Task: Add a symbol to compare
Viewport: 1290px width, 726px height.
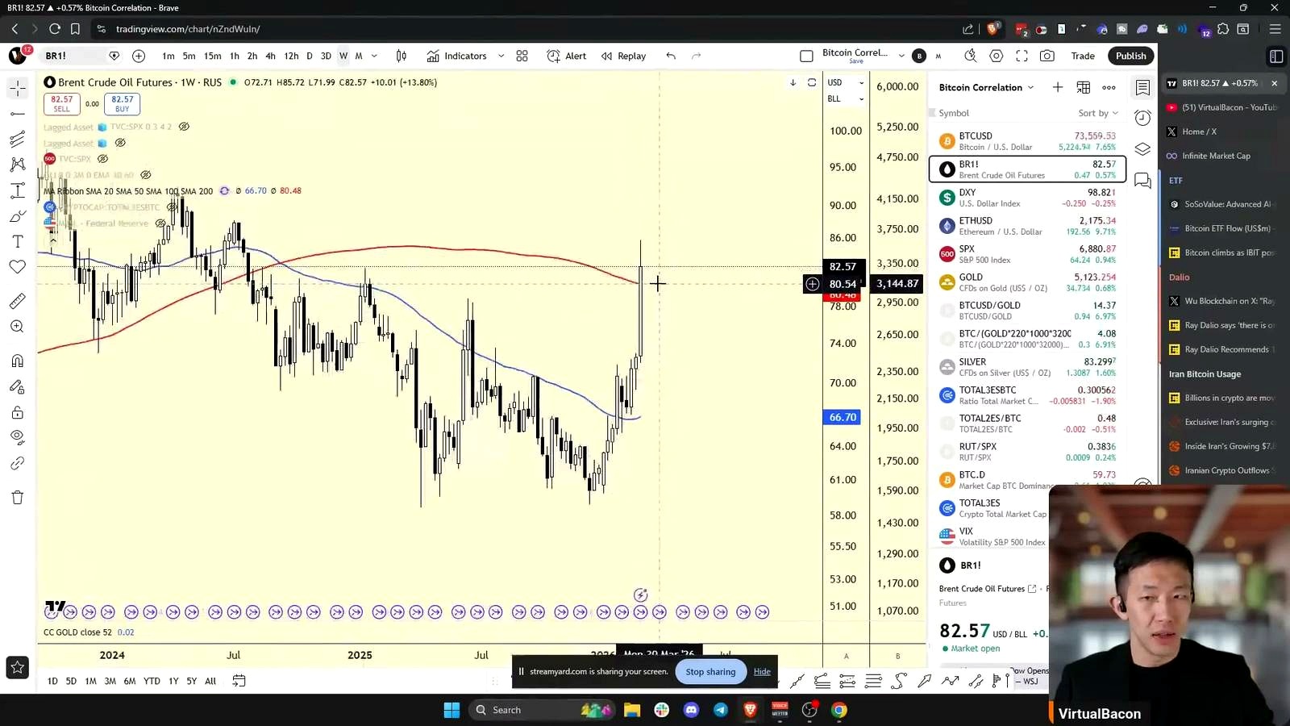Action: [x=139, y=56]
